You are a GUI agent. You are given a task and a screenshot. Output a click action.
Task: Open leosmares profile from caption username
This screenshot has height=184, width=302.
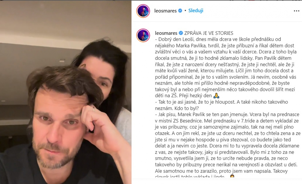tap(166, 33)
